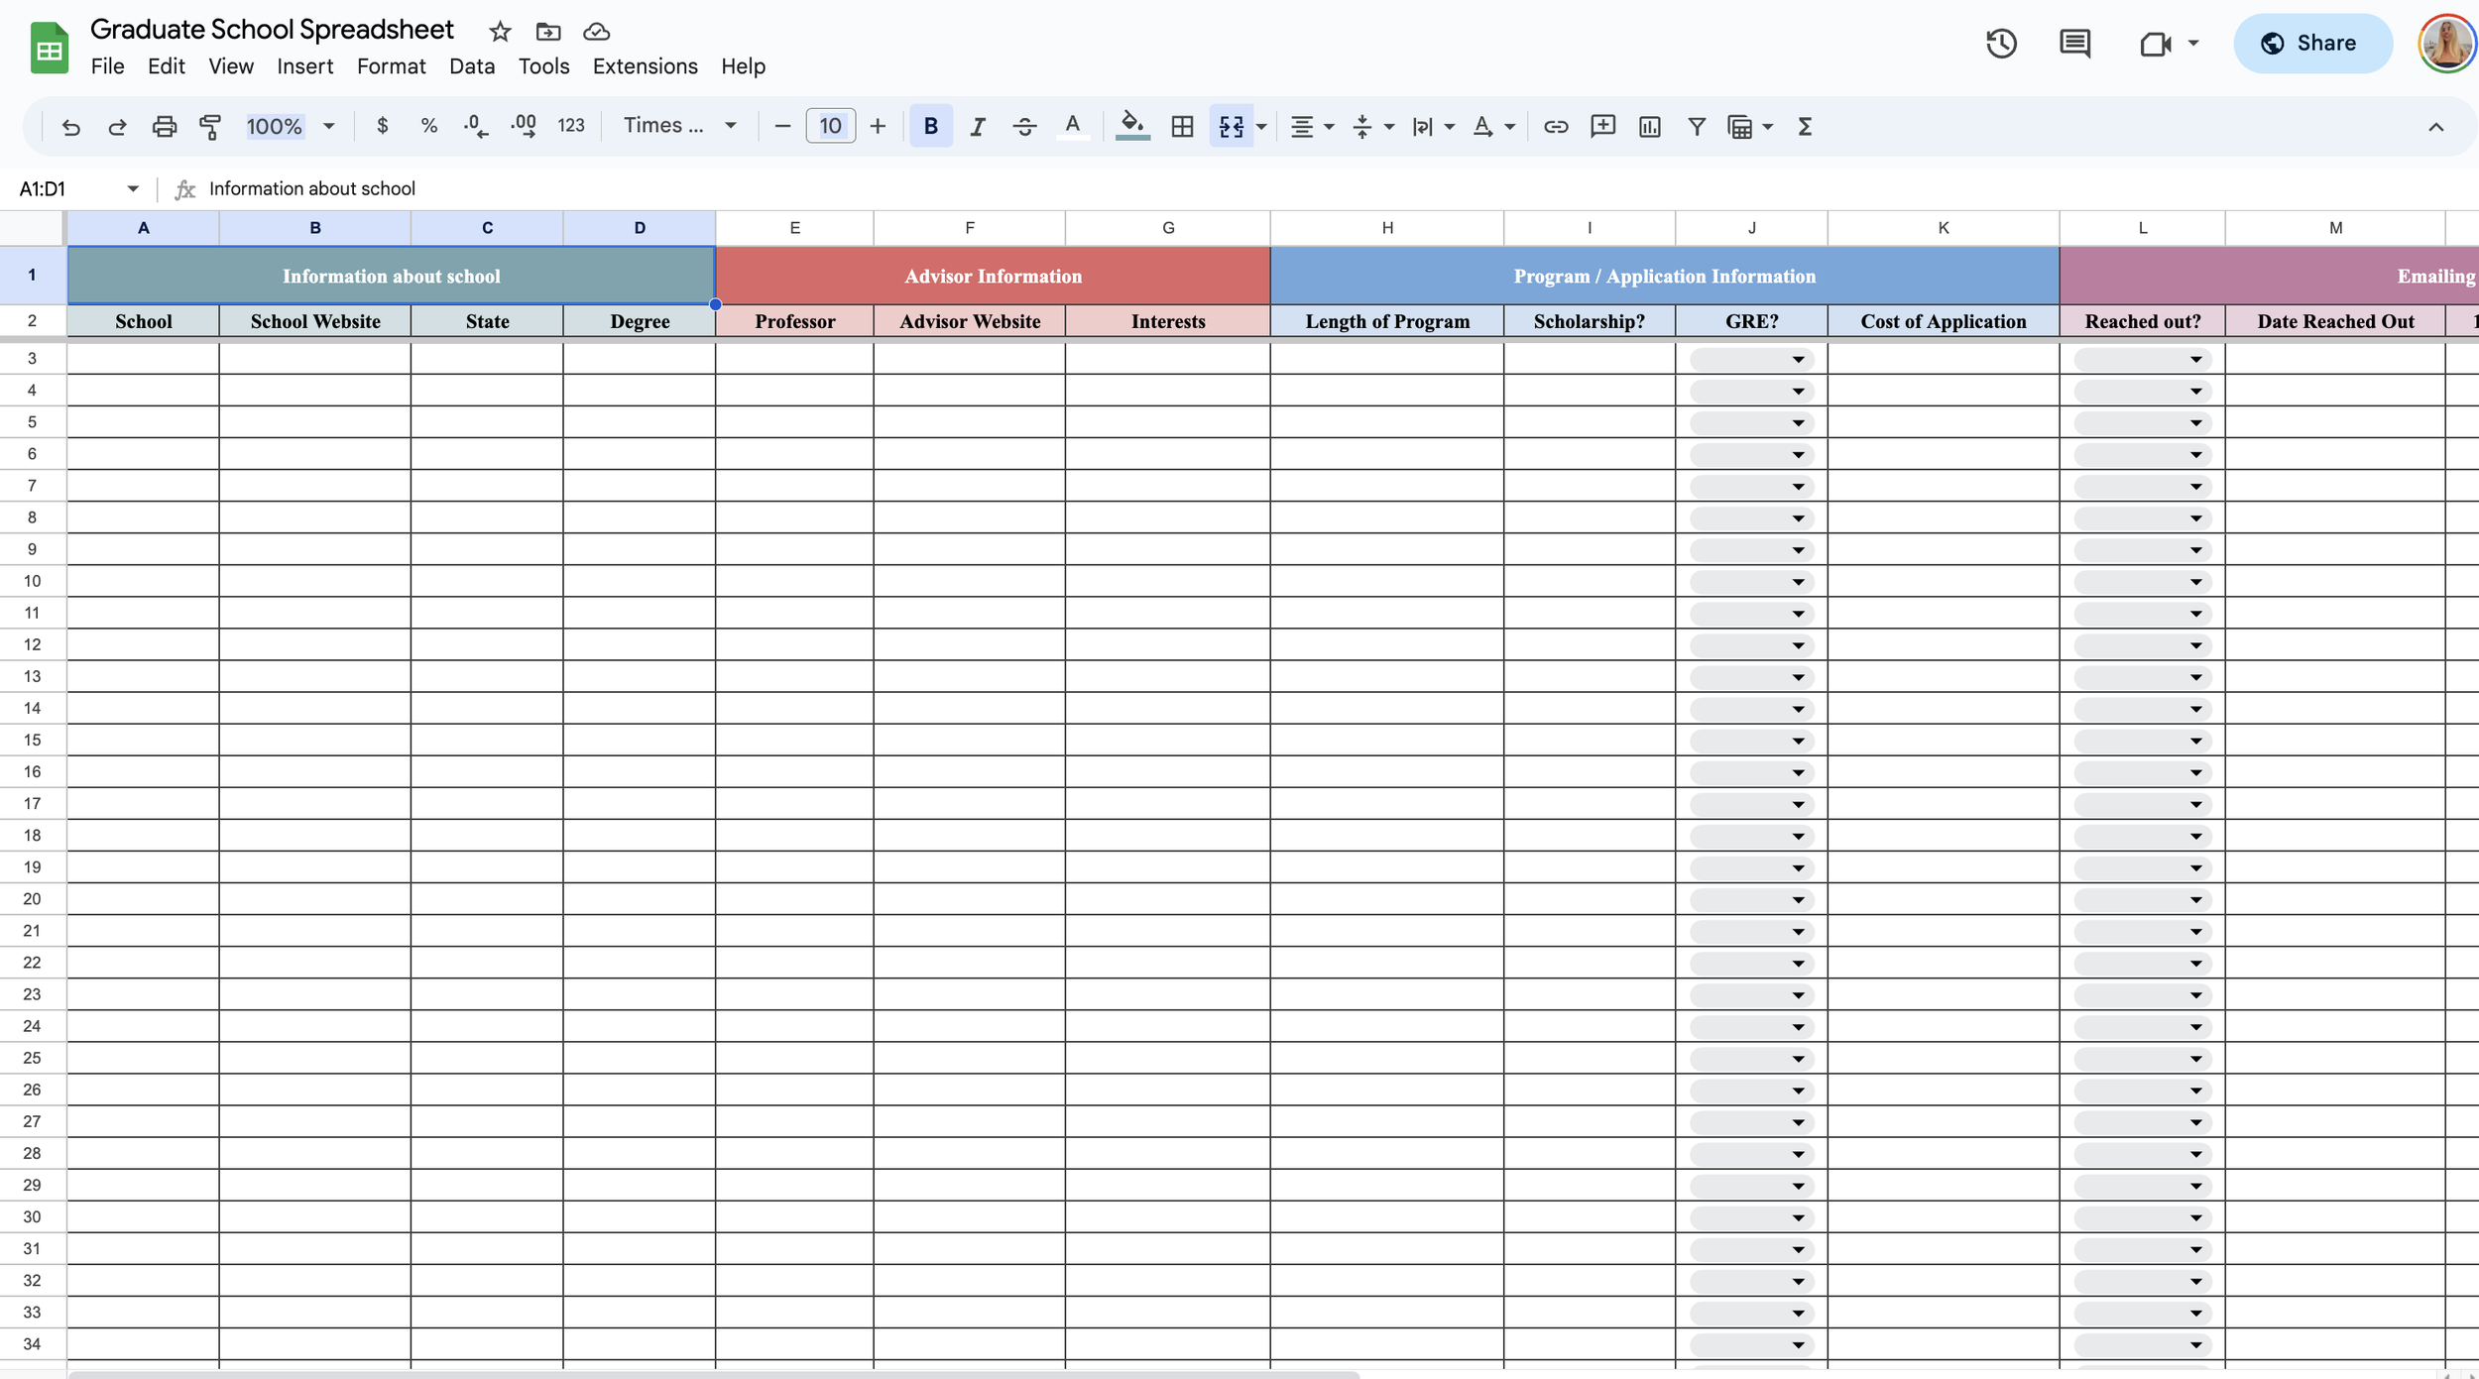2479x1379 pixels.
Task: Click the insert link icon
Action: click(x=1556, y=126)
